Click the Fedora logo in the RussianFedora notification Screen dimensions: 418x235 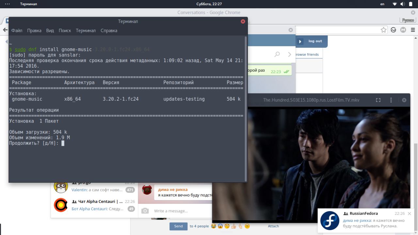coord(330,221)
